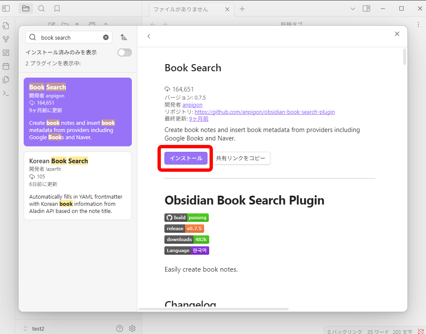Click the vertical scrollbar in plugin details
This screenshot has width=426, height=334.
click(404, 57)
